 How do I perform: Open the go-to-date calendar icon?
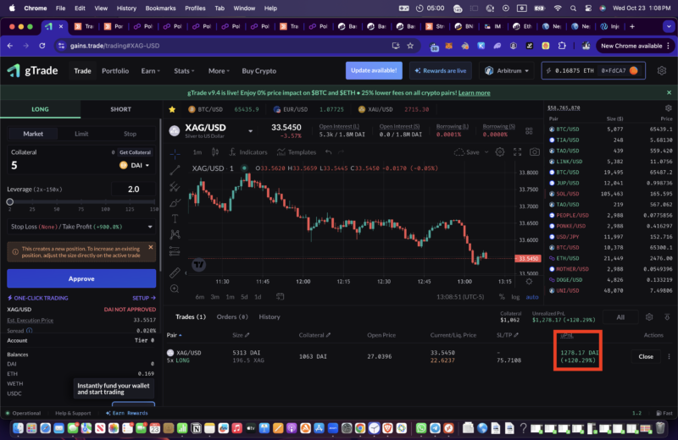coord(281,297)
